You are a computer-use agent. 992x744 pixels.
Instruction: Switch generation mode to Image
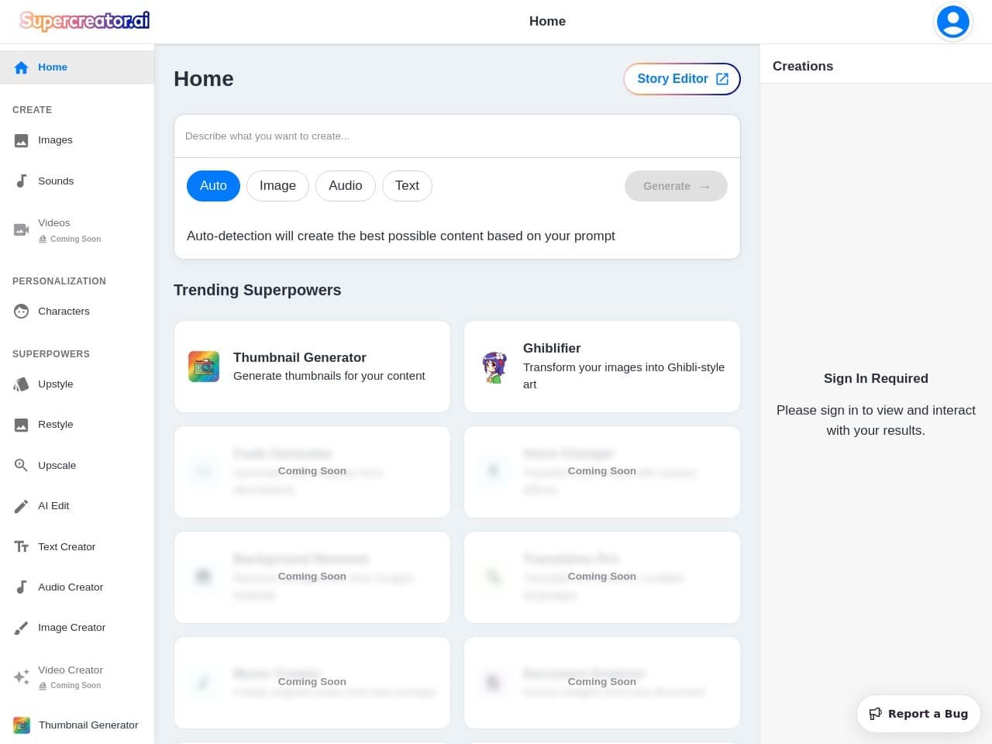277,186
